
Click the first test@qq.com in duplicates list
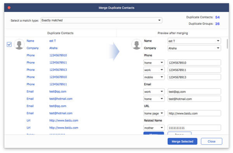coord(58,91)
